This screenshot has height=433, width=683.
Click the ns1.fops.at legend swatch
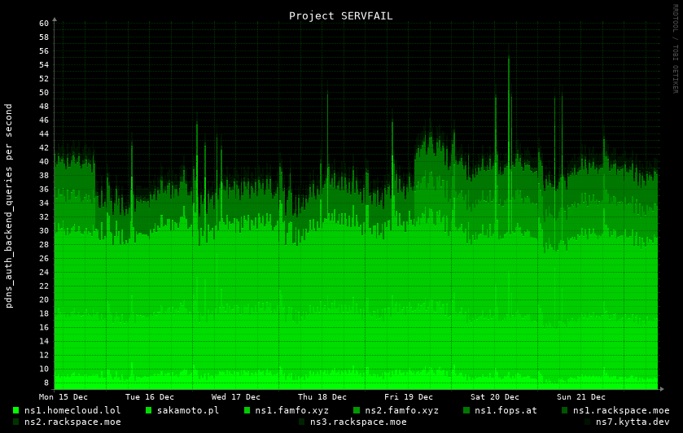(467, 410)
